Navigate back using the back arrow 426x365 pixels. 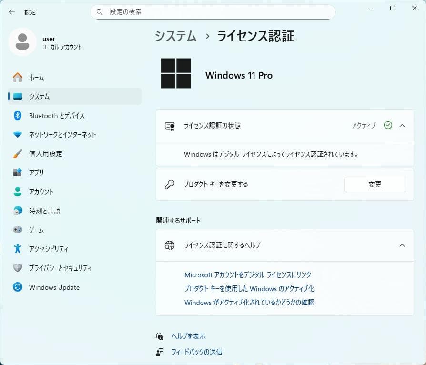click(x=11, y=12)
